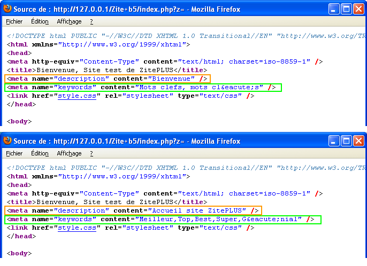This screenshot has width=367, height=266.
Task: Click title text in top source window
Action: pyautogui.click(x=105, y=70)
